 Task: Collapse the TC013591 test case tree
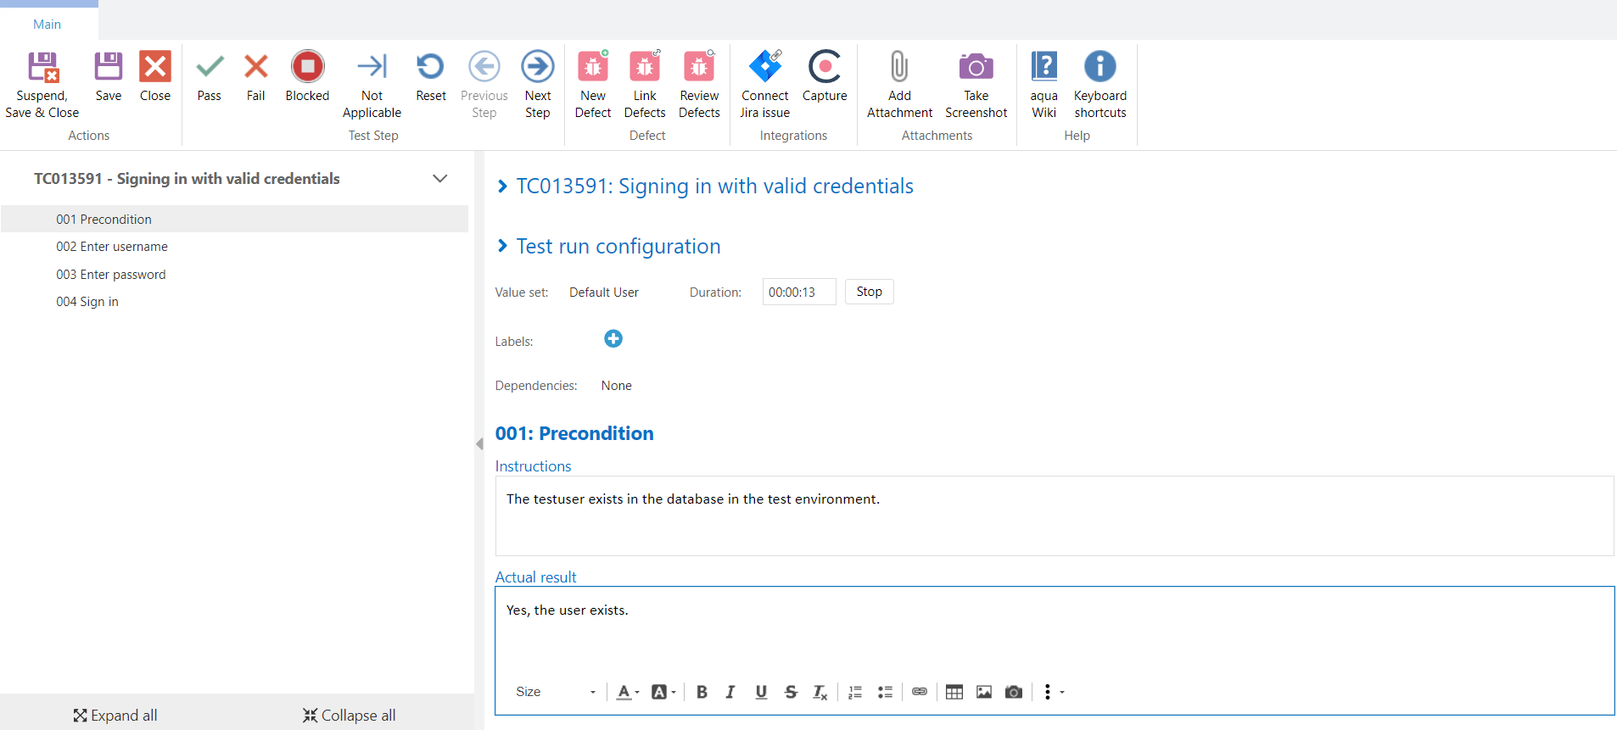(x=439, y=179)
